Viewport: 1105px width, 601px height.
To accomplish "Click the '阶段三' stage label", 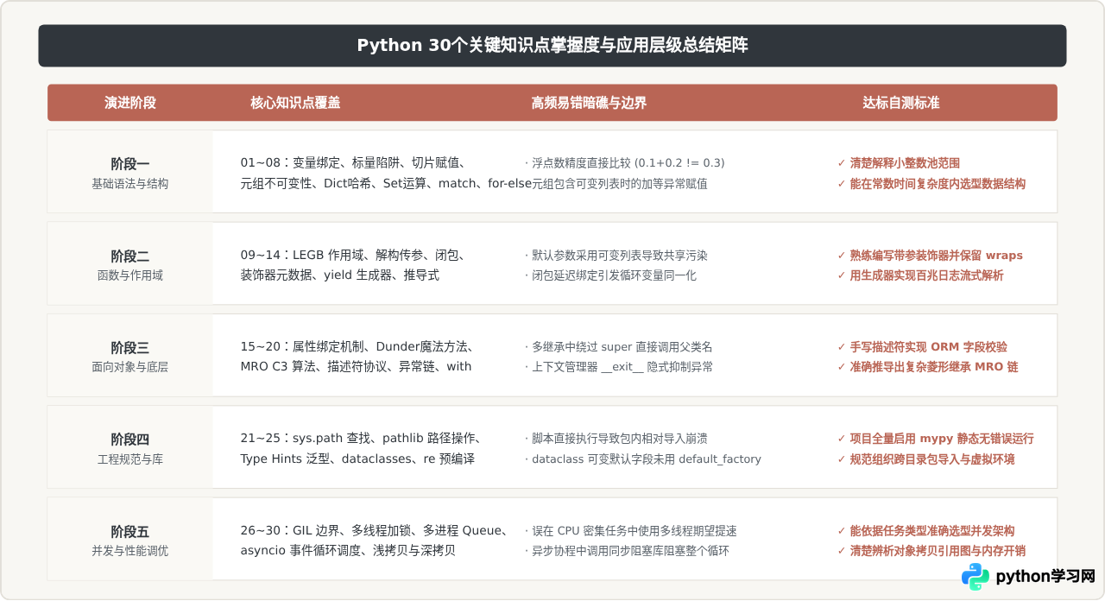I will [130, 348].
